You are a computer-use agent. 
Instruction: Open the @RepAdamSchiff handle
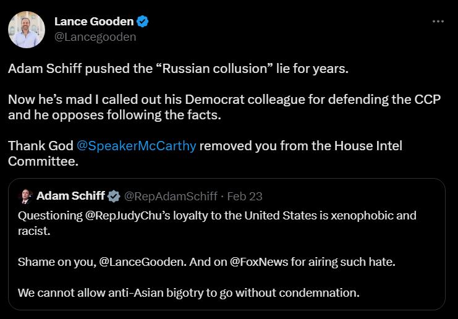[171, 197]
